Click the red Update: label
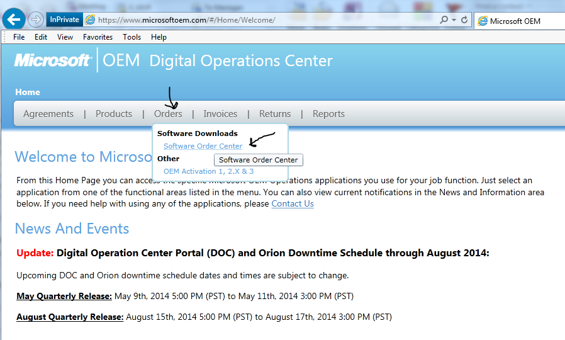The width and height of the screenshot is (565, 340). (x=35, y=253)
